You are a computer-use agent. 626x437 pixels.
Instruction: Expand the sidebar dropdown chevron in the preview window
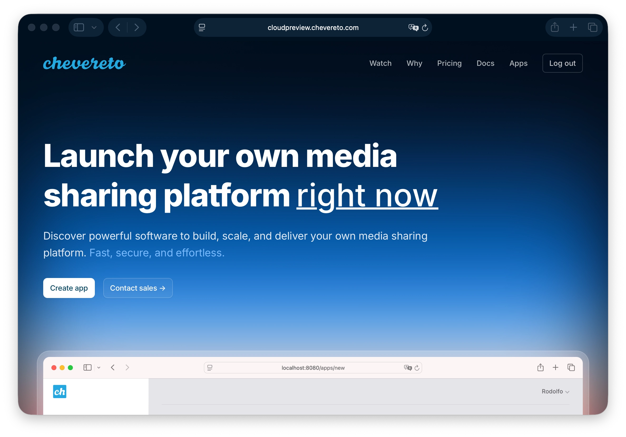pos(99,368)
